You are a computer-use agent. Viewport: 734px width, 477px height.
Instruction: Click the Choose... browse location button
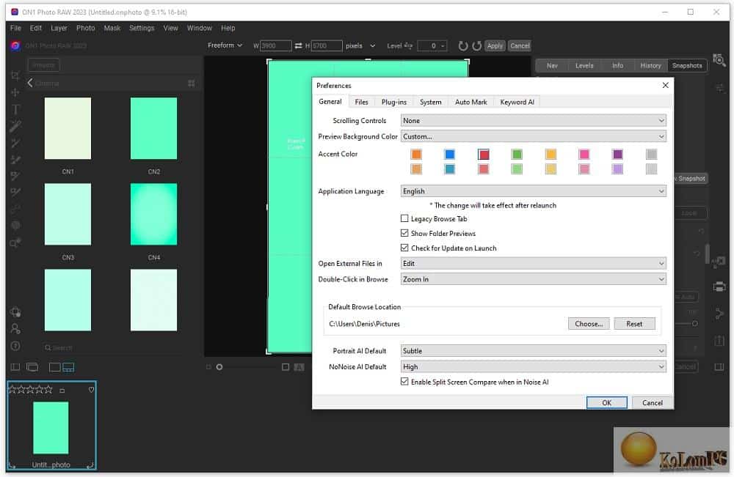click(589, 324)
